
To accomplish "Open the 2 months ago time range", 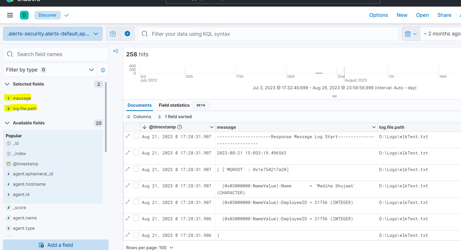I will (x=442, y=34).
